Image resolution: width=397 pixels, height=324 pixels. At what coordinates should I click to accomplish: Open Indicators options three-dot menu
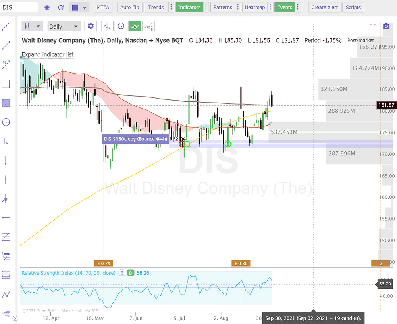click(206, 7)
